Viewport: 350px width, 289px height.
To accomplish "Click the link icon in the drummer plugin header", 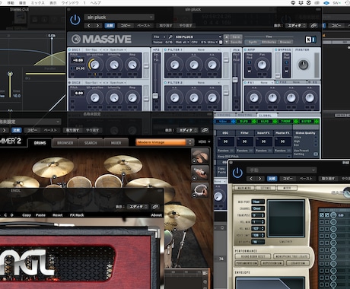I will click(x=205, y=130).
